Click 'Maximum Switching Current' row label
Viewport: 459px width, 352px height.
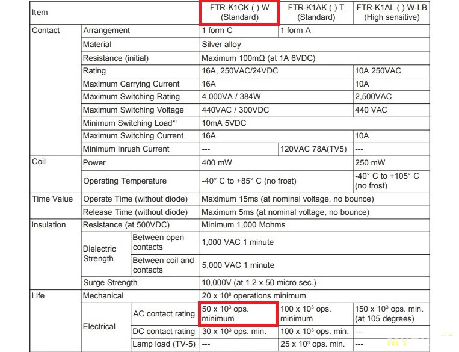(x=140, y=136)
